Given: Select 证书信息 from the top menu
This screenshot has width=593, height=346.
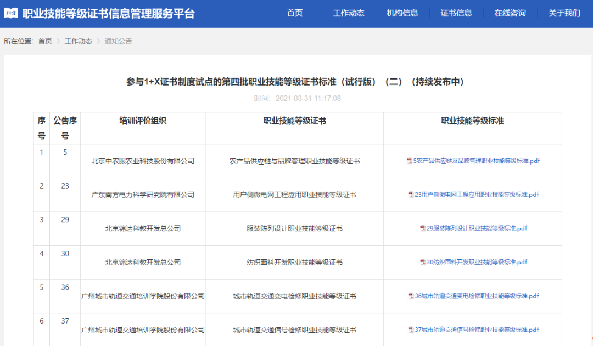Looking at the screenshot, I should click(456, 13).
